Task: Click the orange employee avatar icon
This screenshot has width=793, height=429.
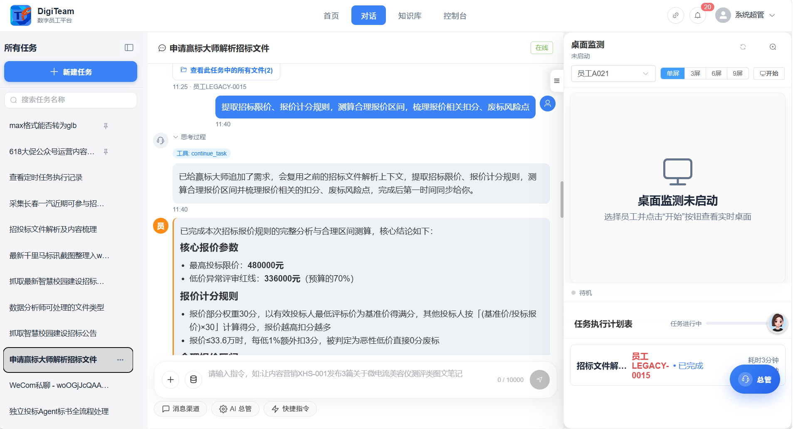Action: click(161, 226)
